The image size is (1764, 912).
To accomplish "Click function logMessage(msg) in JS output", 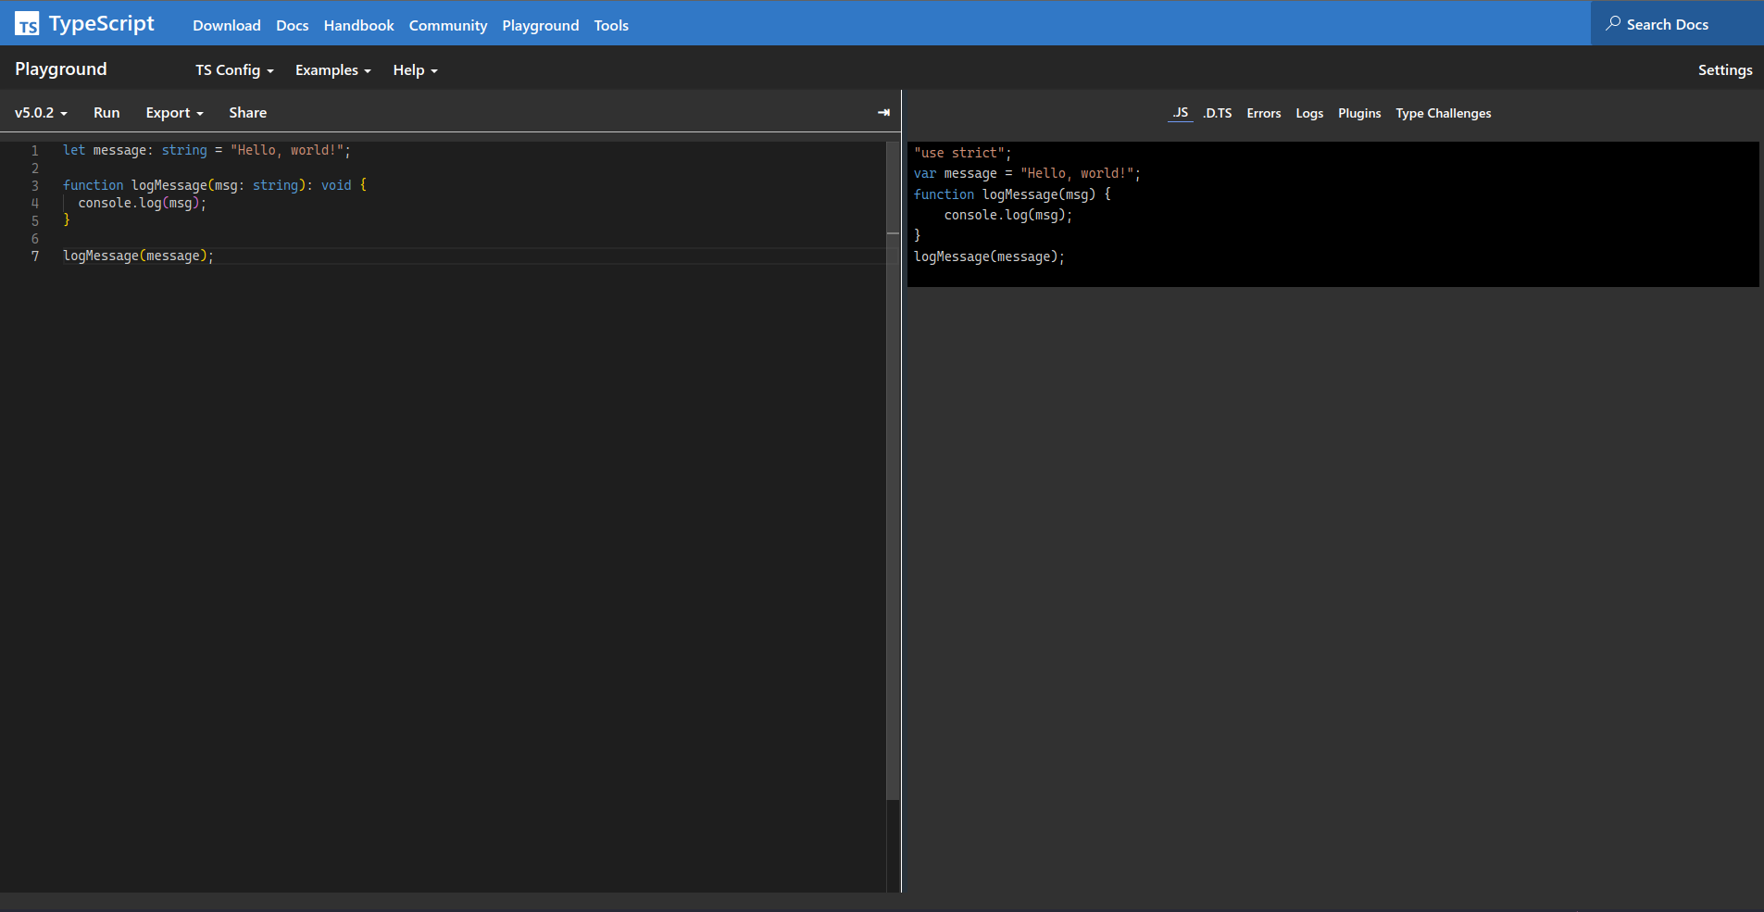I will pos(1012,194).
